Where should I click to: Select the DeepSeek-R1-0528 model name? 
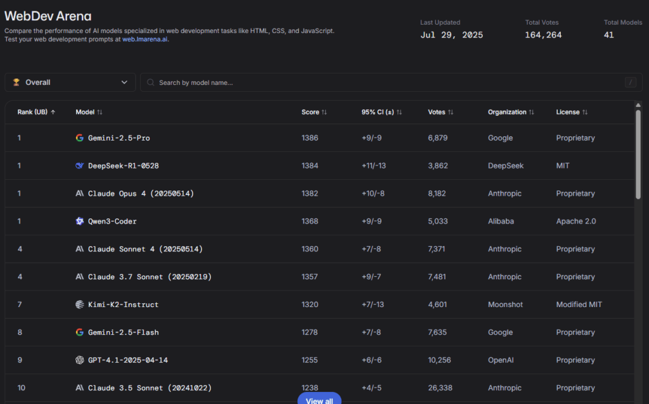point(124,165)
